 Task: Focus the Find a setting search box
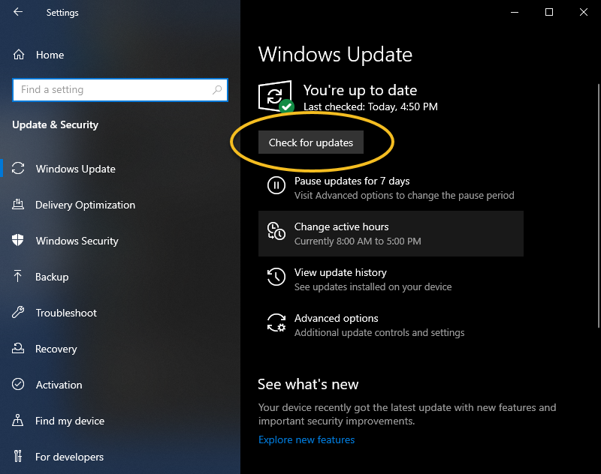tap(120, 90)
